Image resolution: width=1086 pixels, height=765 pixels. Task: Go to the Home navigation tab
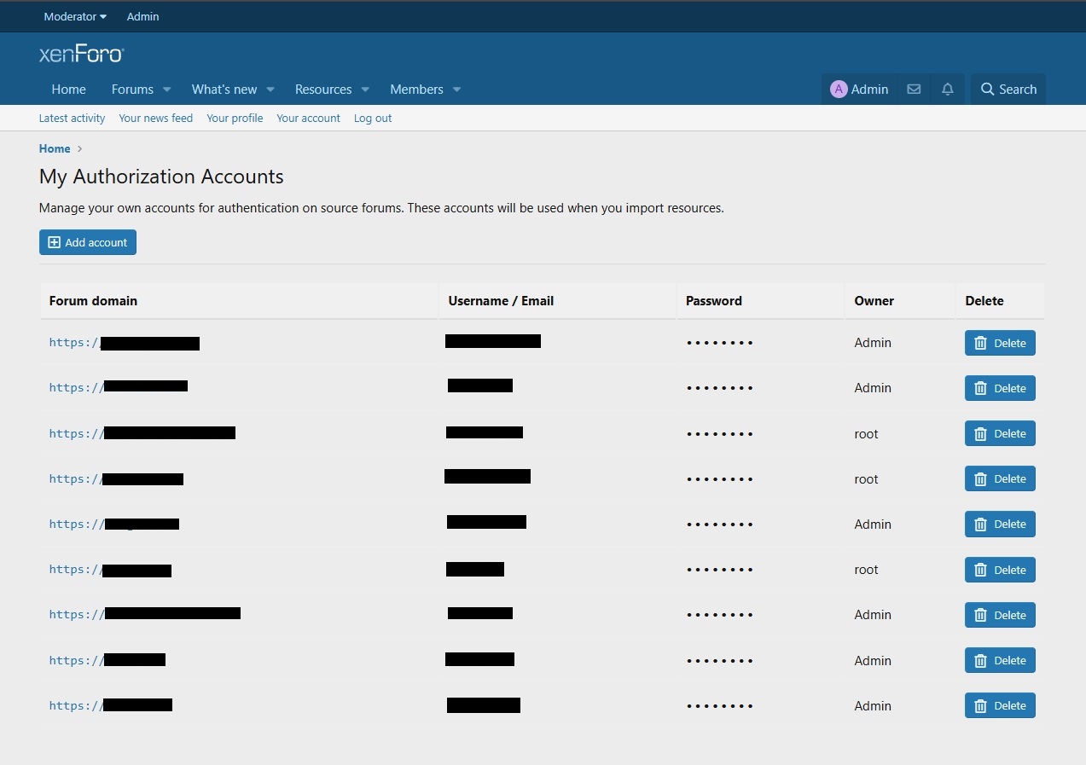(x=68, y=90)
